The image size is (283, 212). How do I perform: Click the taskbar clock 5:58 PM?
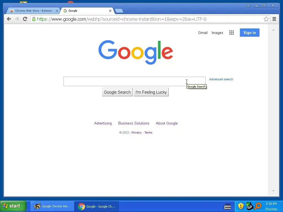tap(271, 204)
